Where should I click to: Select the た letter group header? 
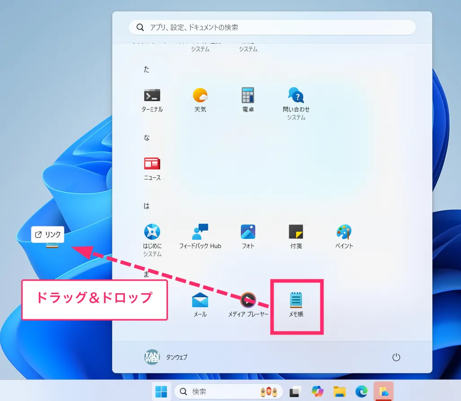(x=146, y=69)
